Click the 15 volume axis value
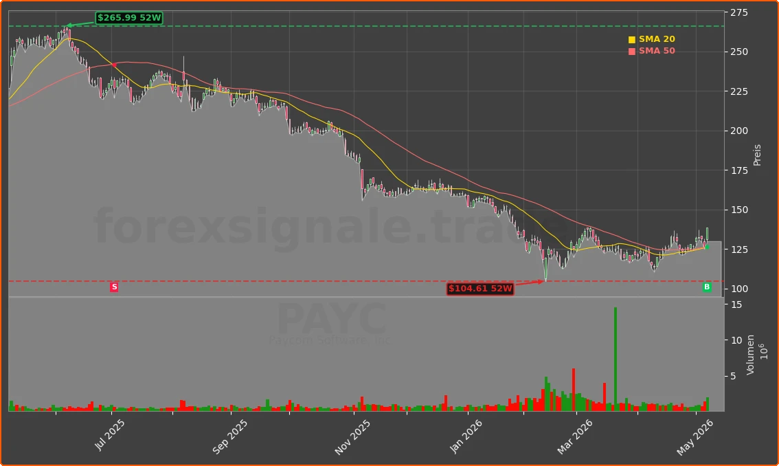The width and height of the screenshot is (779, 466). (736, 304)
